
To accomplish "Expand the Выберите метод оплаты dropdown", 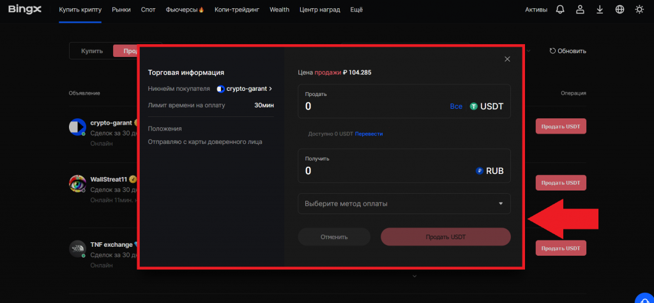I will (x=404, y=204).
